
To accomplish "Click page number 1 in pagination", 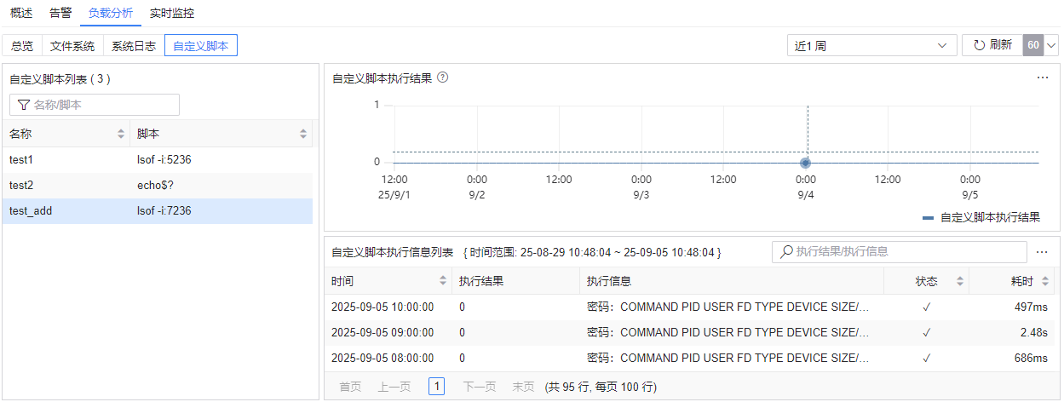I will coord(437,387).
